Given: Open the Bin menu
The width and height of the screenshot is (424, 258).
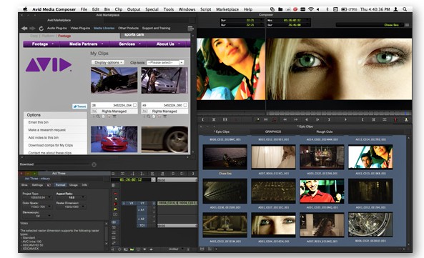Looking at the screenshot, I should (x=107, y=9).
